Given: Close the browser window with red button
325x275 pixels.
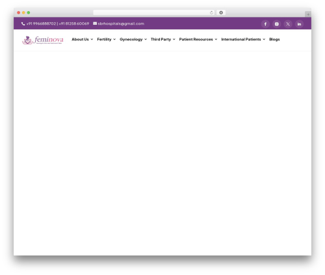Looking at the screenshot, I should tap(19, 12).
